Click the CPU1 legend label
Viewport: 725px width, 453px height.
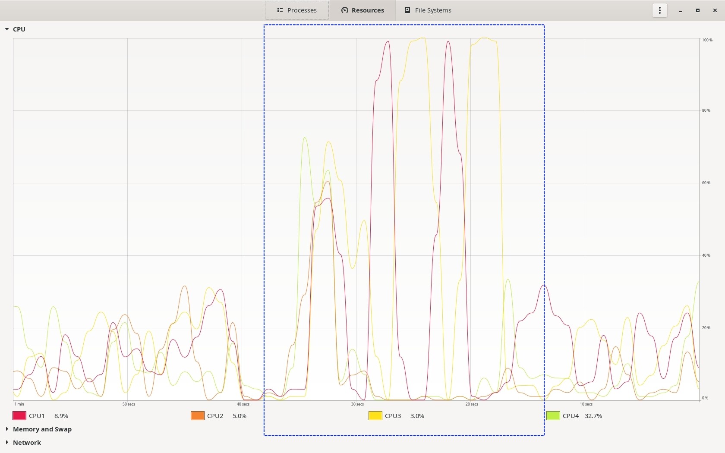pos(37,416)
